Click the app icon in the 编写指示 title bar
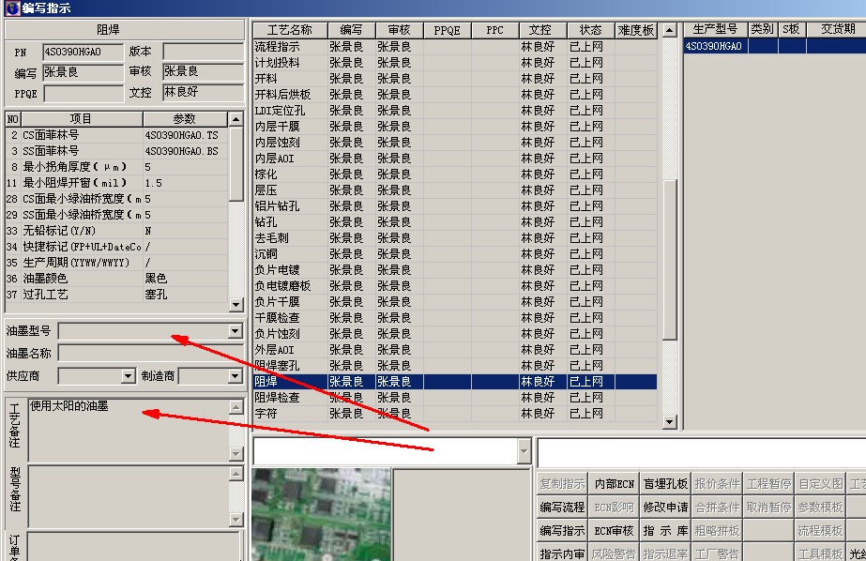The image size is (866, 561). (12, 8)
